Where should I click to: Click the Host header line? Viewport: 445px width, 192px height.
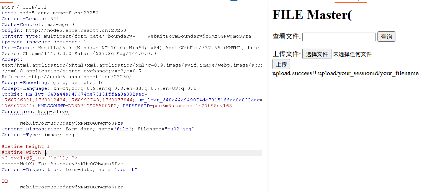tap(50, 13)
